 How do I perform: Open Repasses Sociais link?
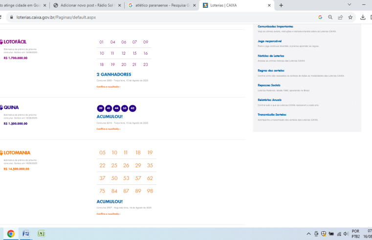pyautogui.click(x=269, y=85)
